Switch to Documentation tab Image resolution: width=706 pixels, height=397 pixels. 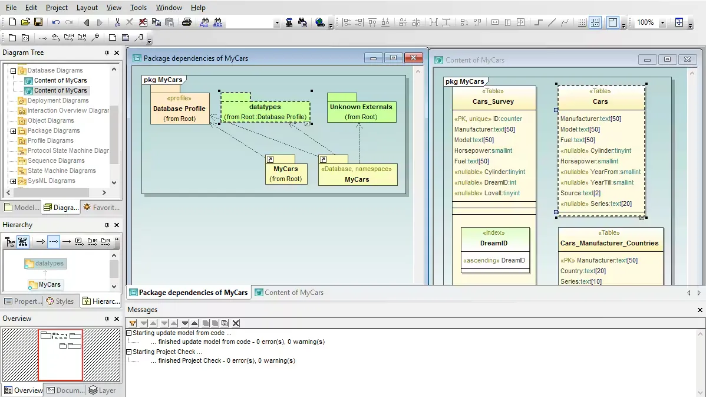point(66,391)
